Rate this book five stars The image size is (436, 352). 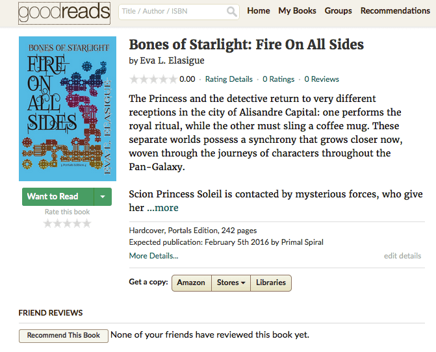86,223
